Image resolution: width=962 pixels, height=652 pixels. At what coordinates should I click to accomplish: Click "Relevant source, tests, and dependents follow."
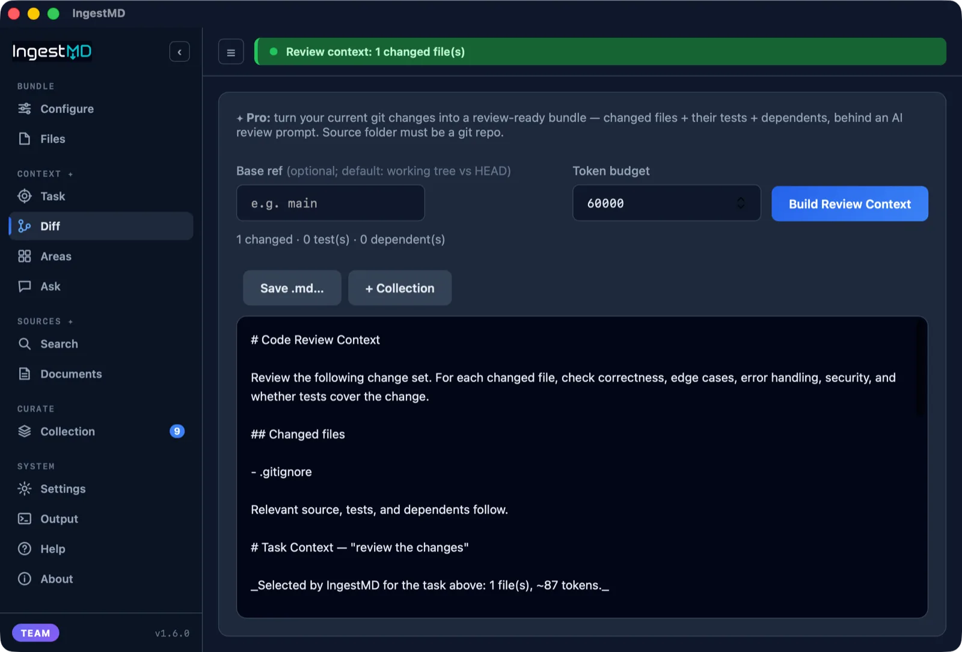[x=379, y=510]
